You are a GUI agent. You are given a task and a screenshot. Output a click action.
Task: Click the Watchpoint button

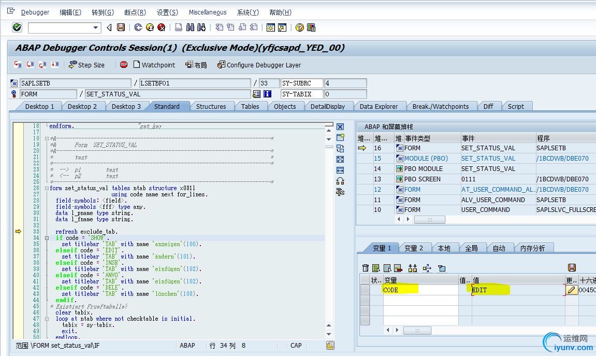(x=154, y=65)
